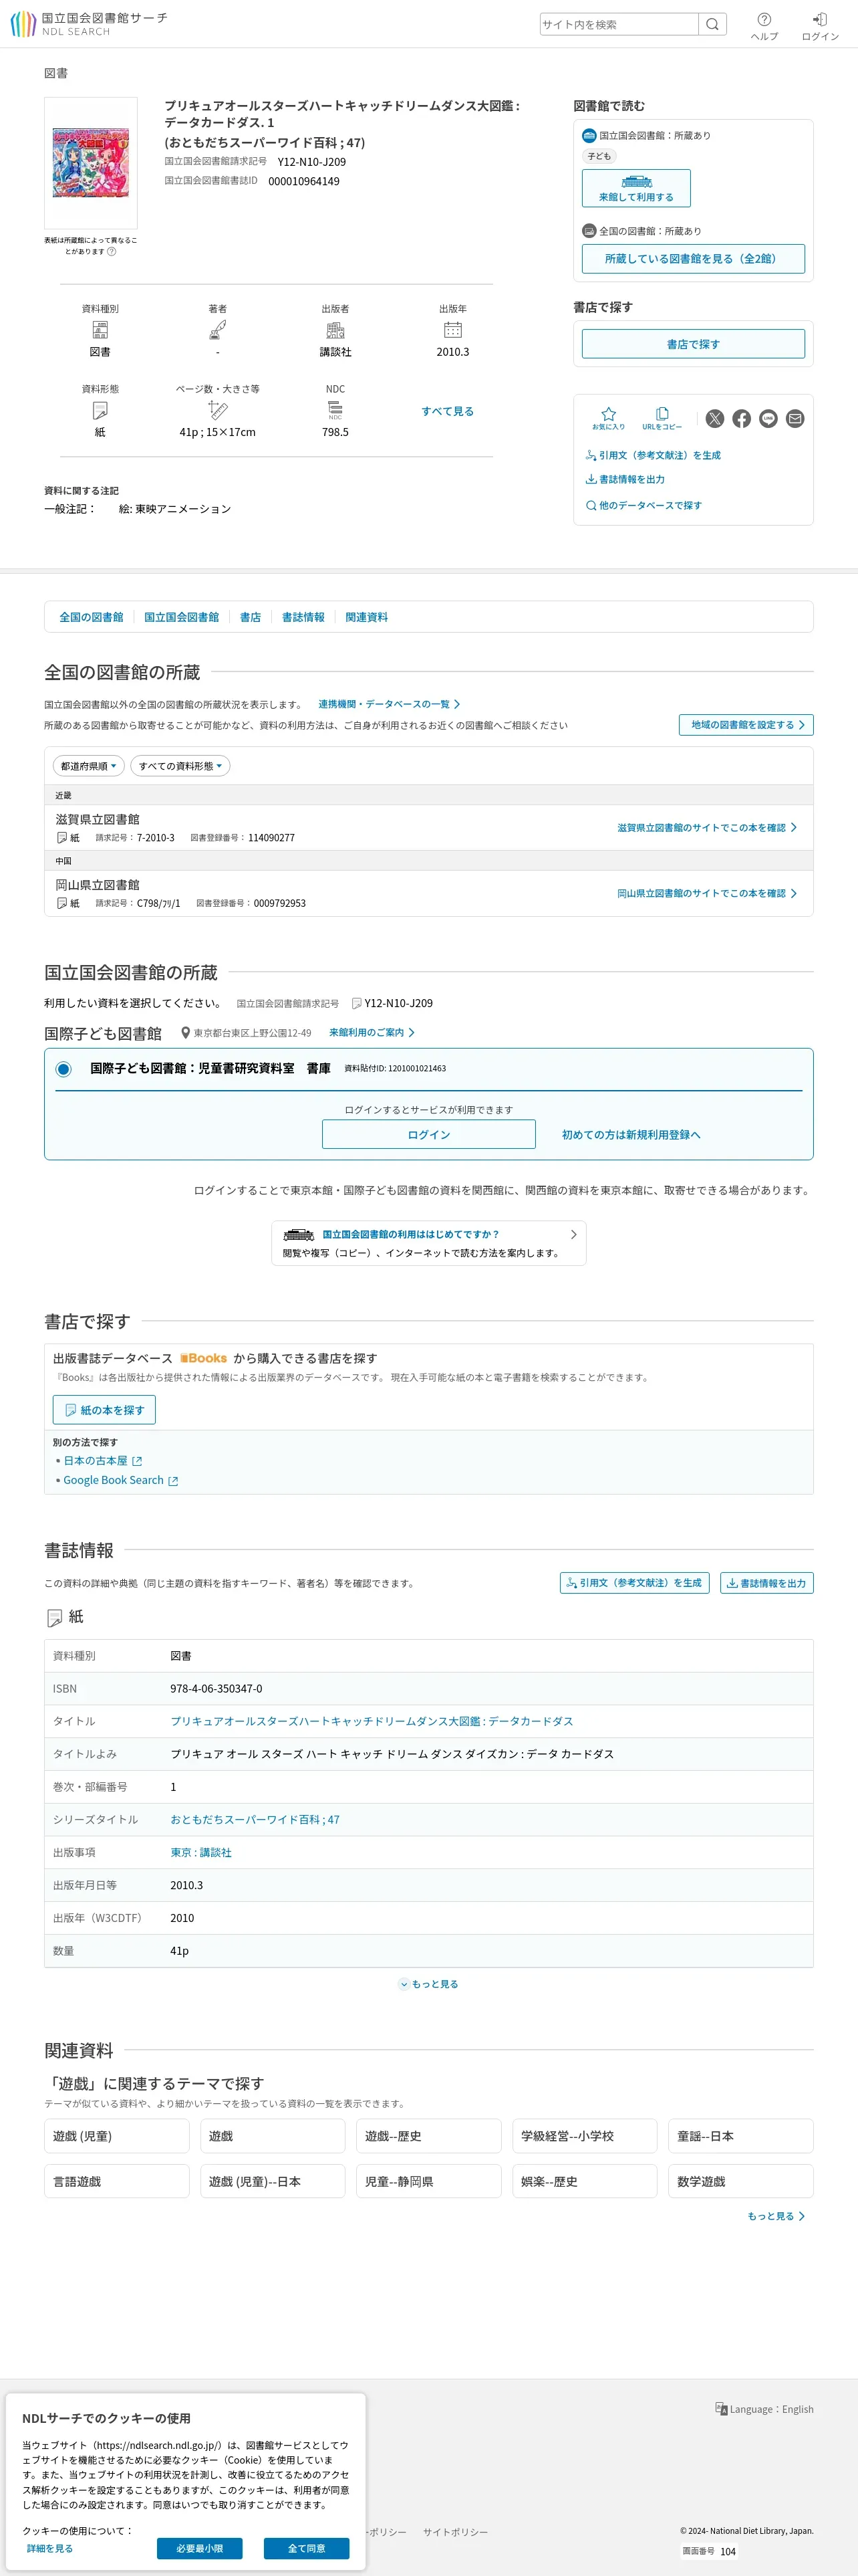Screen dimensions: 858x2576
Task: Open series おともだちスーパーワイド百科 ; 47 link
Action: tap(255, 1819)
